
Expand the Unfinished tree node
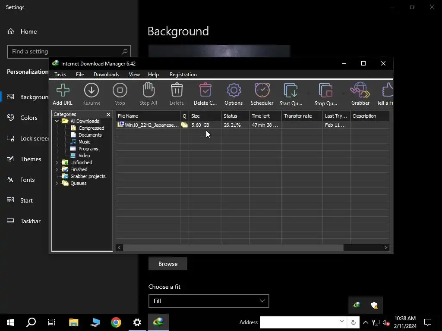coord(57,162)
